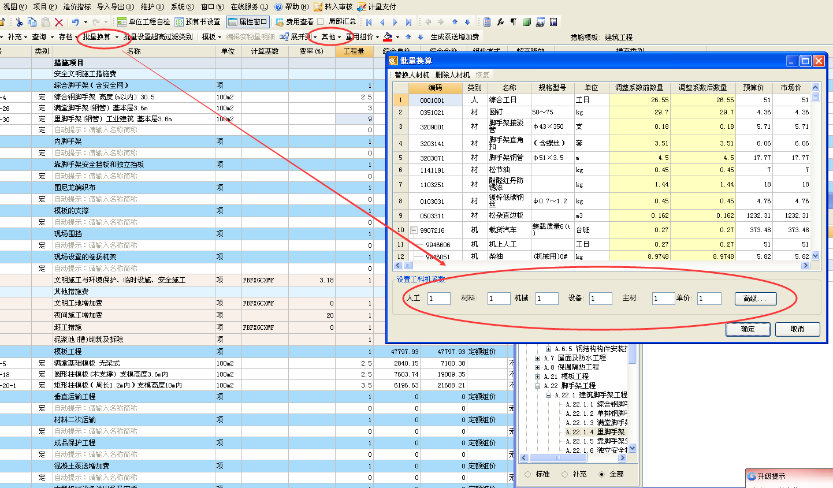This screenshot has height=488, width=833.
Task: Click the red X delete icon
Action: (59, 22)
